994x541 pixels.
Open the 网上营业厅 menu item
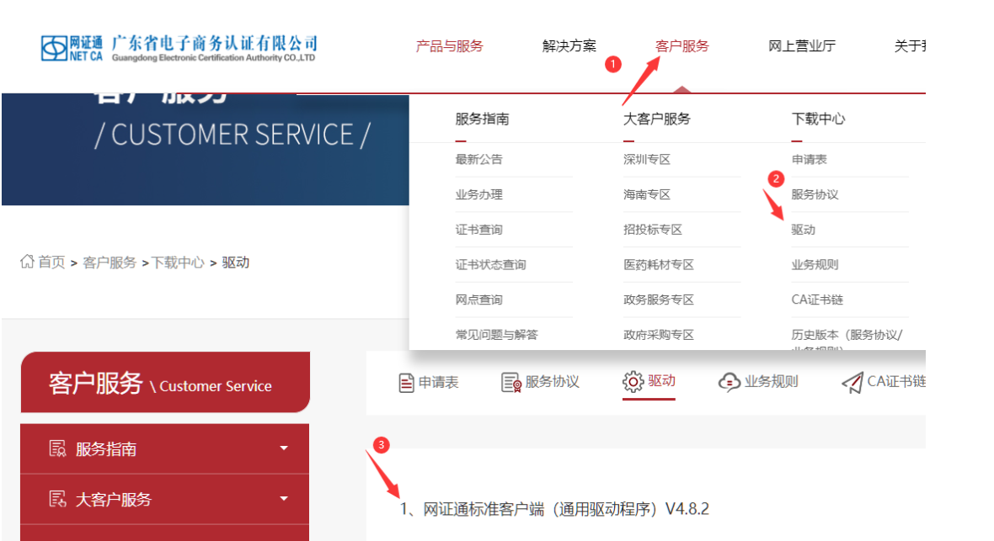[x=801, y=46]
